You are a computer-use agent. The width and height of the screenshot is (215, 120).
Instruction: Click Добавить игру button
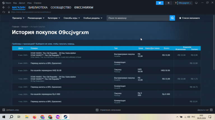[x=13, y=110]
